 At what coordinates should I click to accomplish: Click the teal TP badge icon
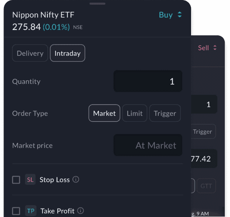tap(31, 211)
